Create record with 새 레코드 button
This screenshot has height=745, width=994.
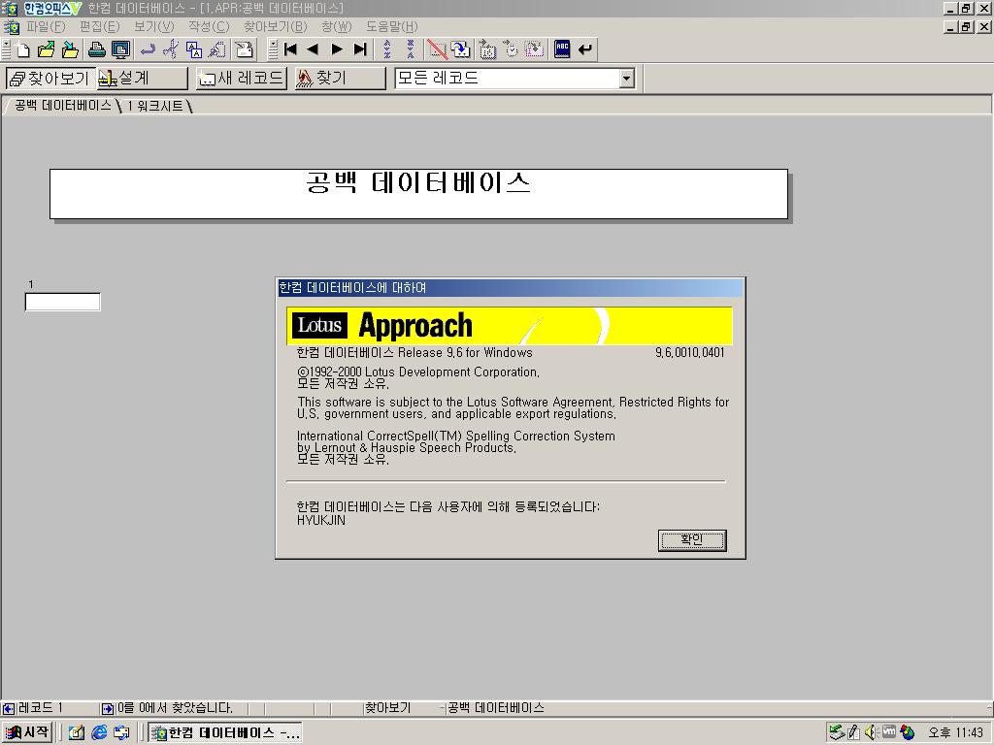(x=241, y=79)
